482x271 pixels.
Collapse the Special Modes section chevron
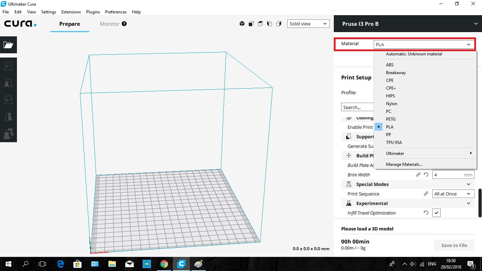pyautogui.click(x=469, y=184)
